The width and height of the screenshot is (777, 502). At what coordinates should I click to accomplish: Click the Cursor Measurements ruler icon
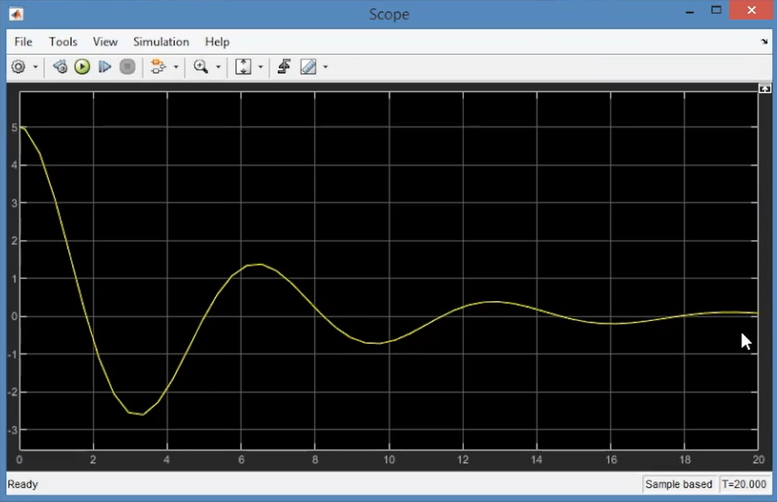pos(308,66)
